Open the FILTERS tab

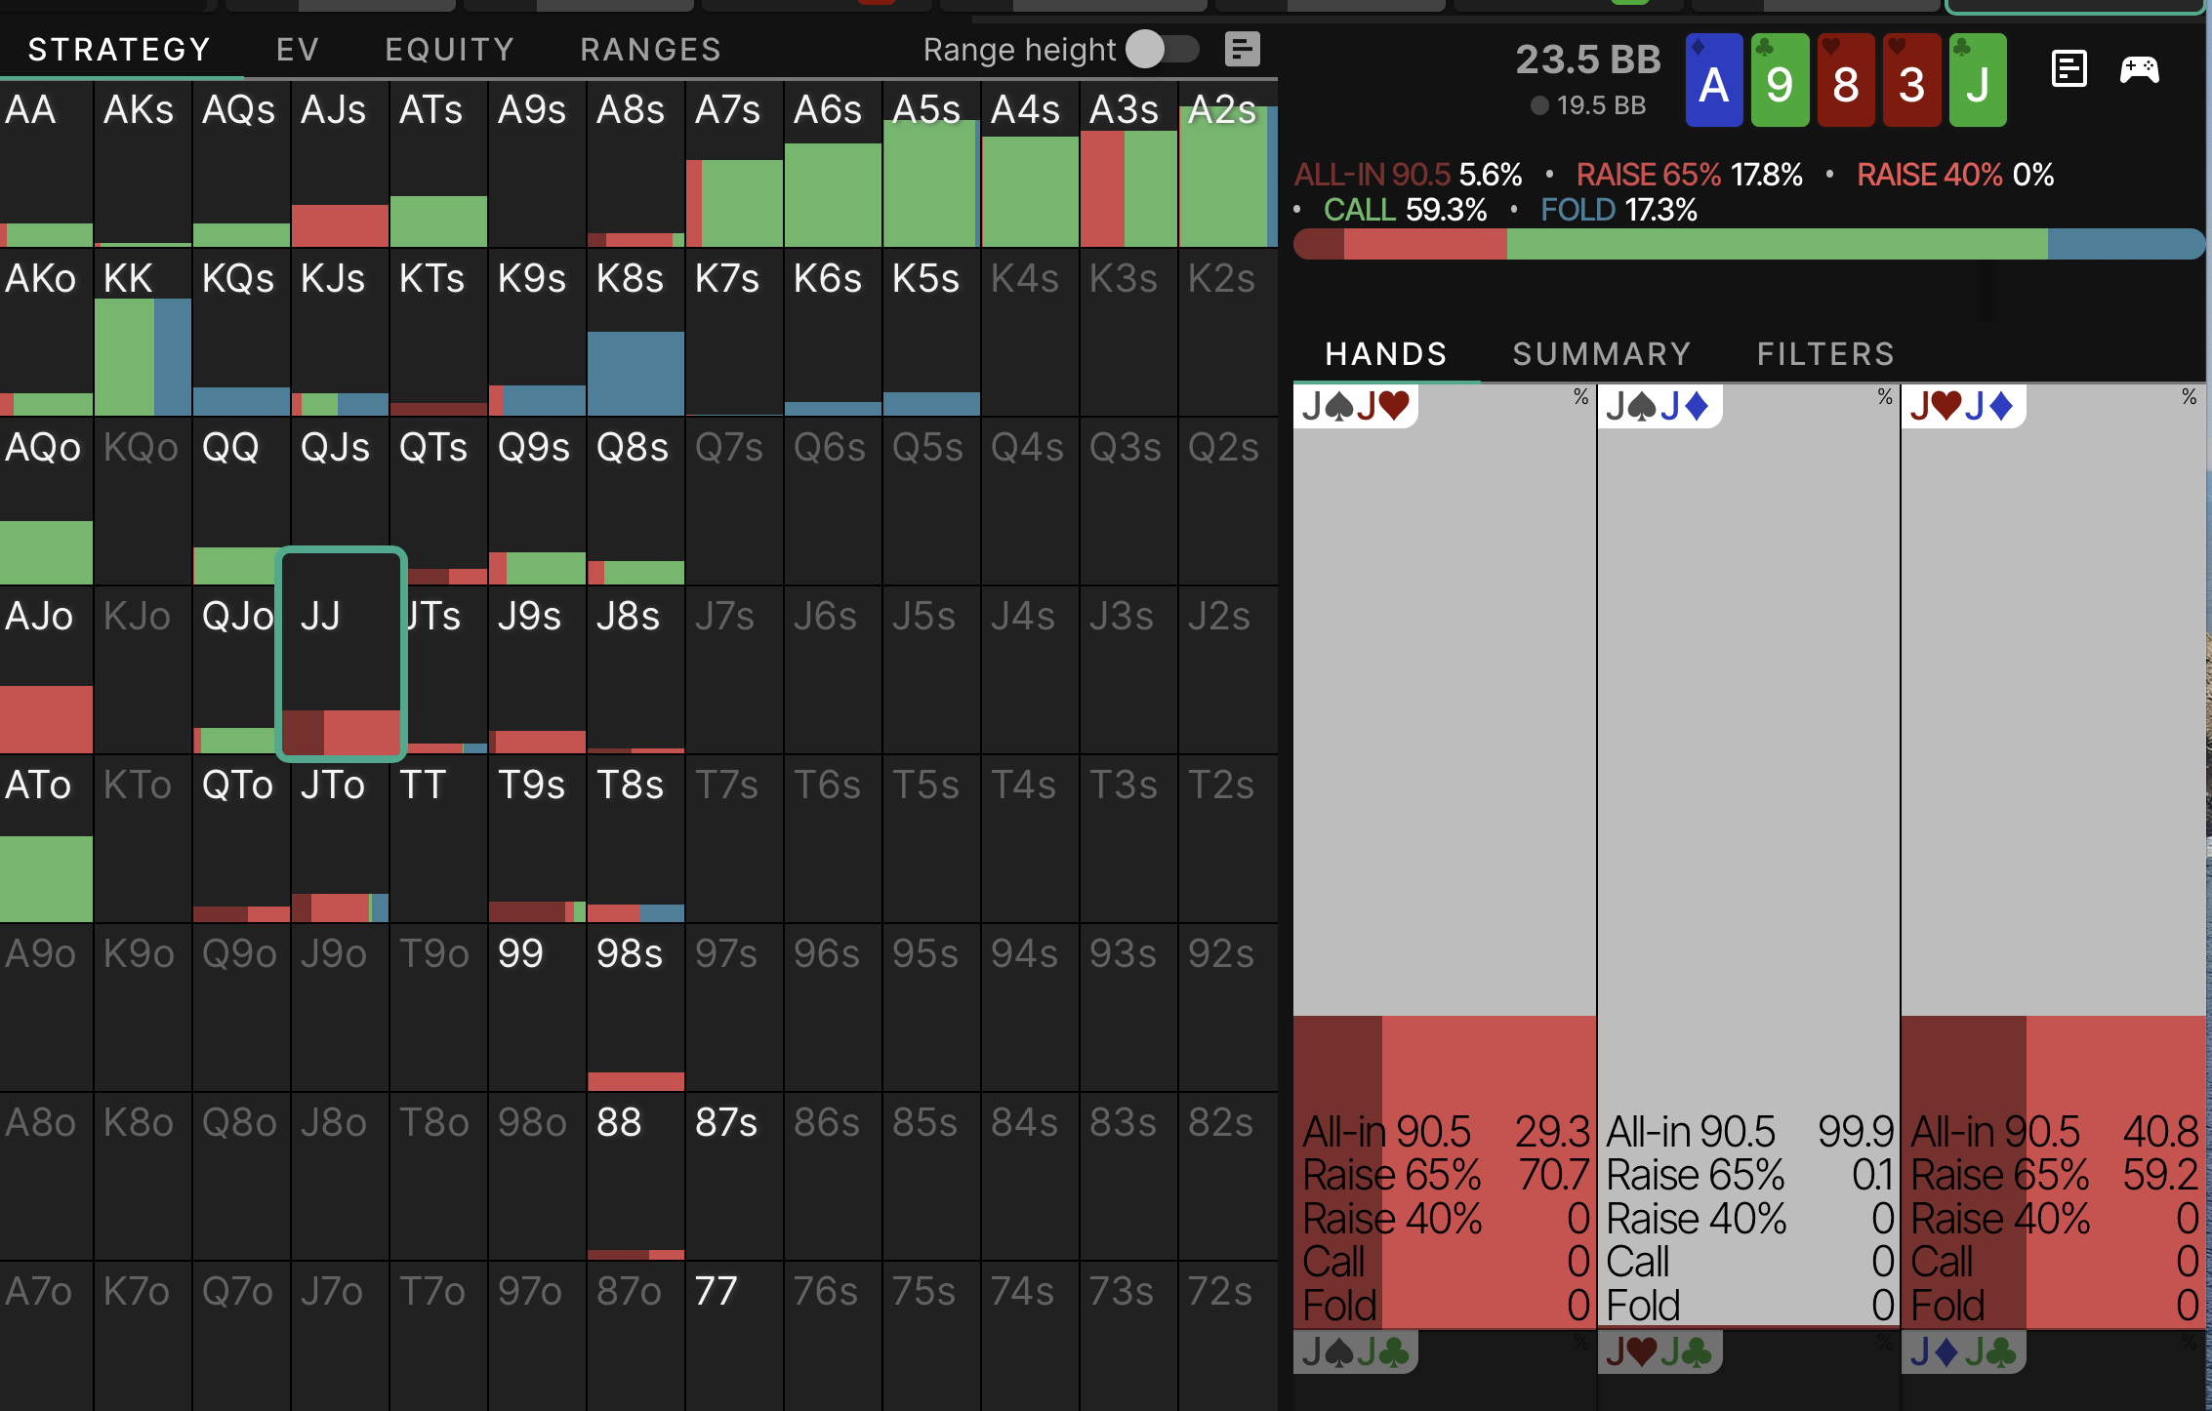click(1825, 353)
